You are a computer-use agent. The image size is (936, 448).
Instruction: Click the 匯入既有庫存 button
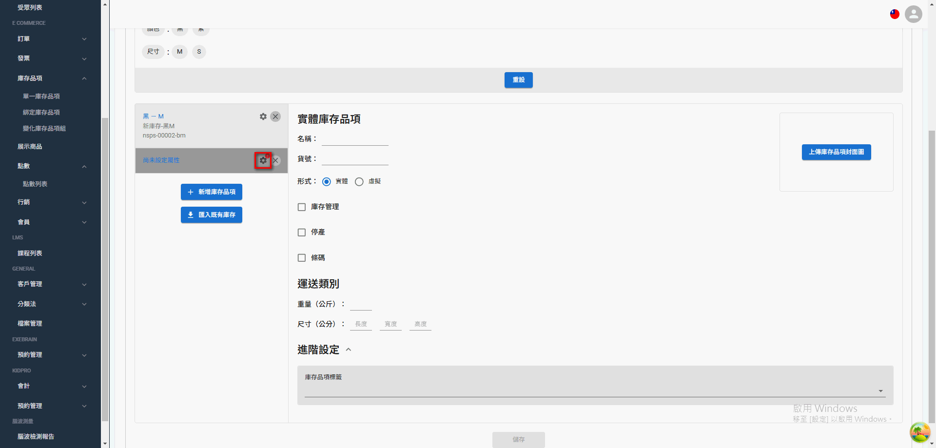click(212, 215)
